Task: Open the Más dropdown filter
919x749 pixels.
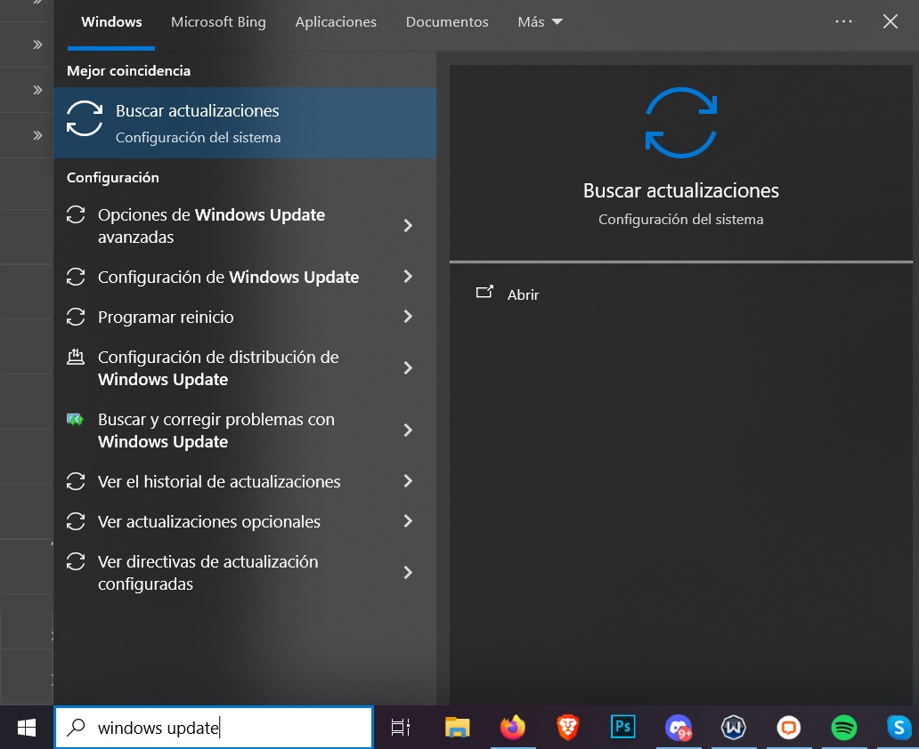Action: click(540, 21)
